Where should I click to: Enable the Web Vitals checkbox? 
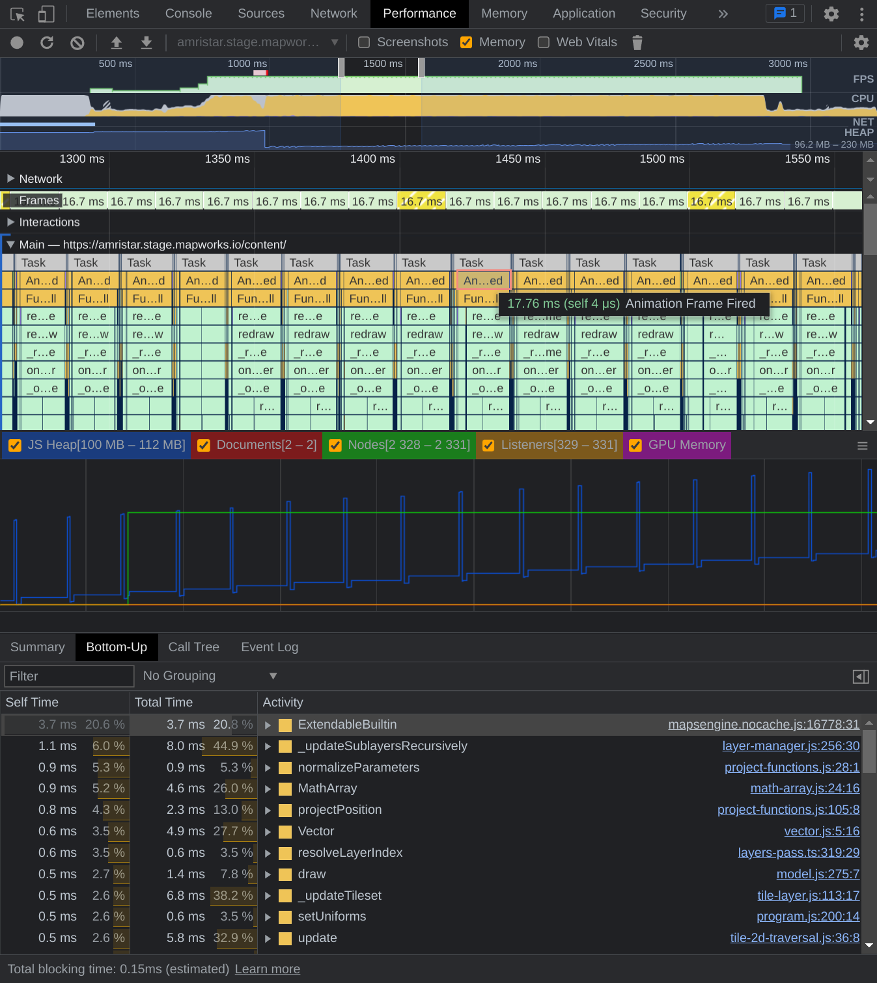click(544, 42)
